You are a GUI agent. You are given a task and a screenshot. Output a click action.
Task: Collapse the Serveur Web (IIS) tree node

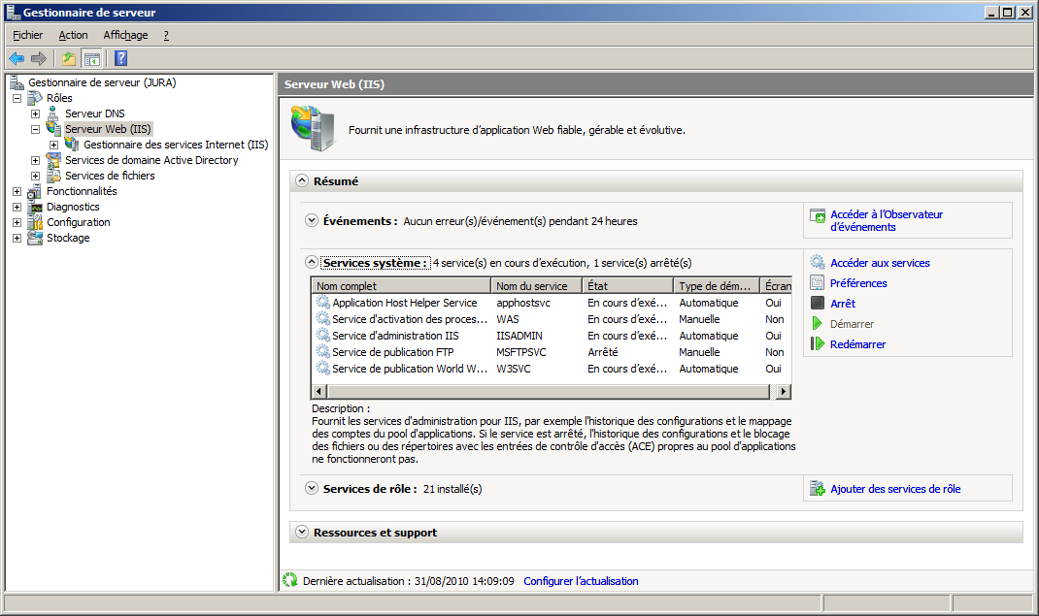[36, 129]
